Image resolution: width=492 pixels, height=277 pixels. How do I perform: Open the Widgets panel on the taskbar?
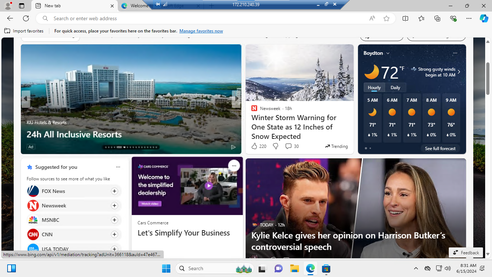click(12, 268)
